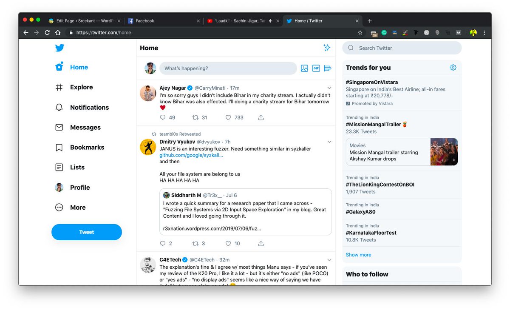Click the Twitter bird logo in the sidebar
Image resolution: width=510 pixels, height=310 pixels.
tap(59, 48)
